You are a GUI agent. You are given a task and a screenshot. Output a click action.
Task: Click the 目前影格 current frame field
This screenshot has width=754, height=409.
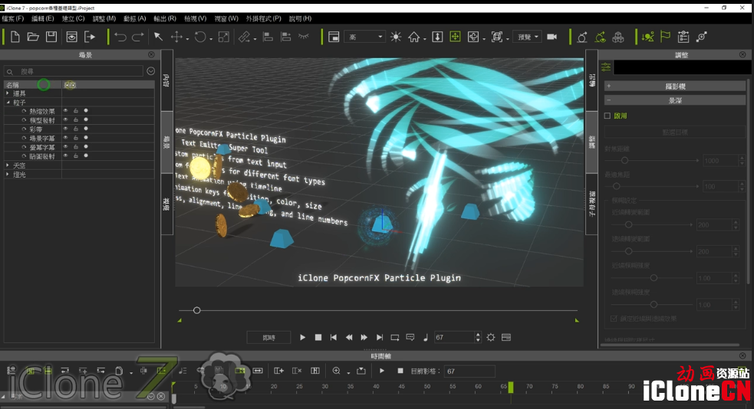tap(469, 371)
